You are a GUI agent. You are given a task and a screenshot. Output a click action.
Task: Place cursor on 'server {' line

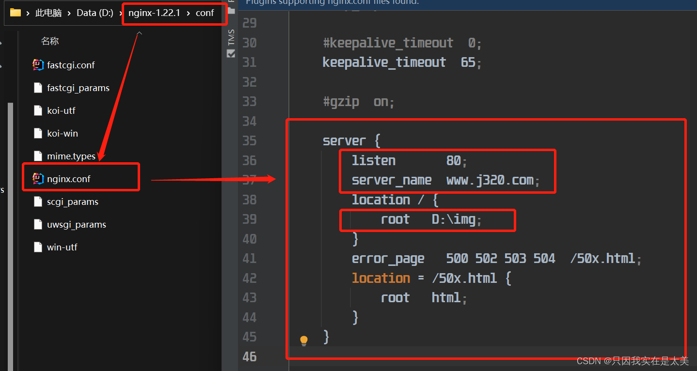point(351,141)
